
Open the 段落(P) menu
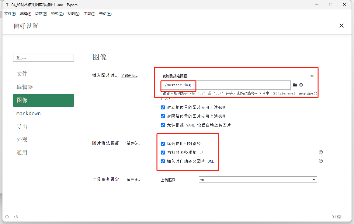point(41,14)
